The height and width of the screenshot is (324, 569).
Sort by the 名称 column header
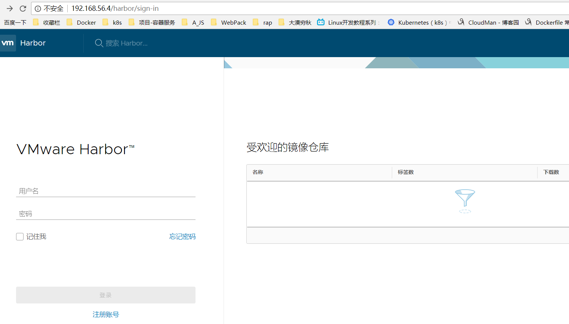[x=258, y=172]
